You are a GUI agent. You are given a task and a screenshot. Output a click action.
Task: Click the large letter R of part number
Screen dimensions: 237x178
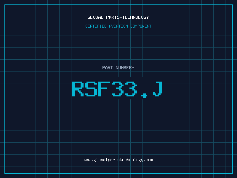78,89
